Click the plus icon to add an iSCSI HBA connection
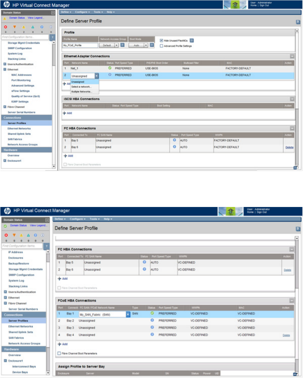303x378 pixels. (64, 113)
